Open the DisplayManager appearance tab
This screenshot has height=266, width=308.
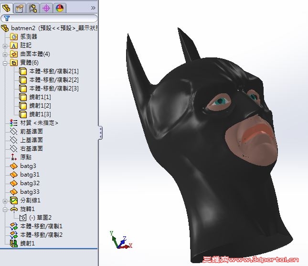(x=60, y=8)
